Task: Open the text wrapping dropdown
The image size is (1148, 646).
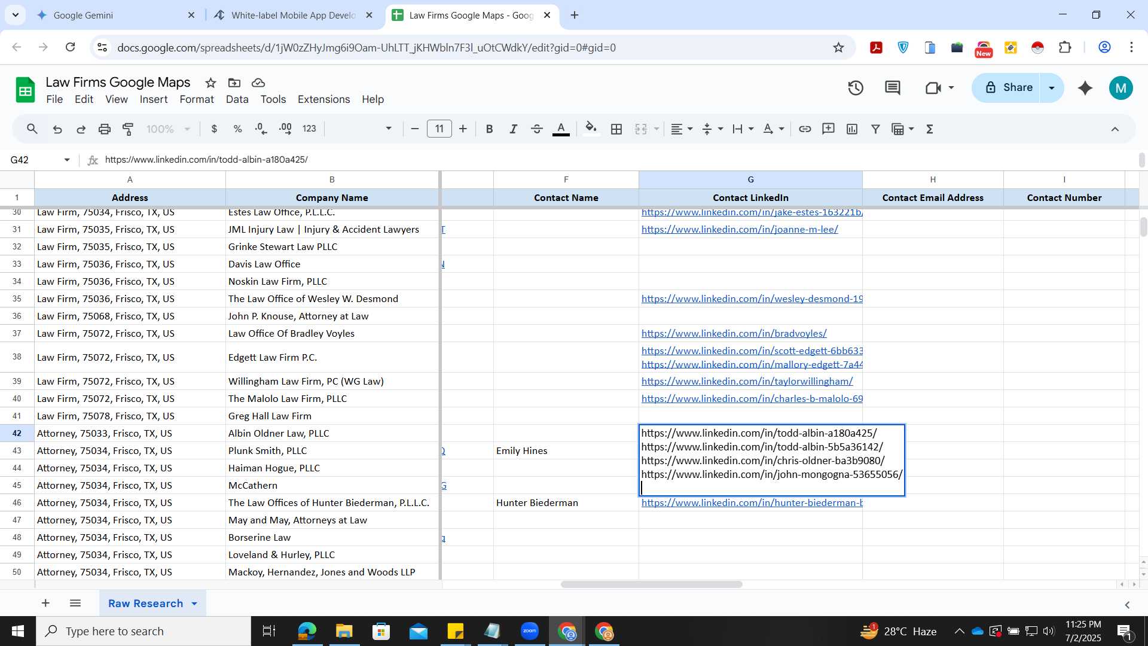Action: pos(743,129)
